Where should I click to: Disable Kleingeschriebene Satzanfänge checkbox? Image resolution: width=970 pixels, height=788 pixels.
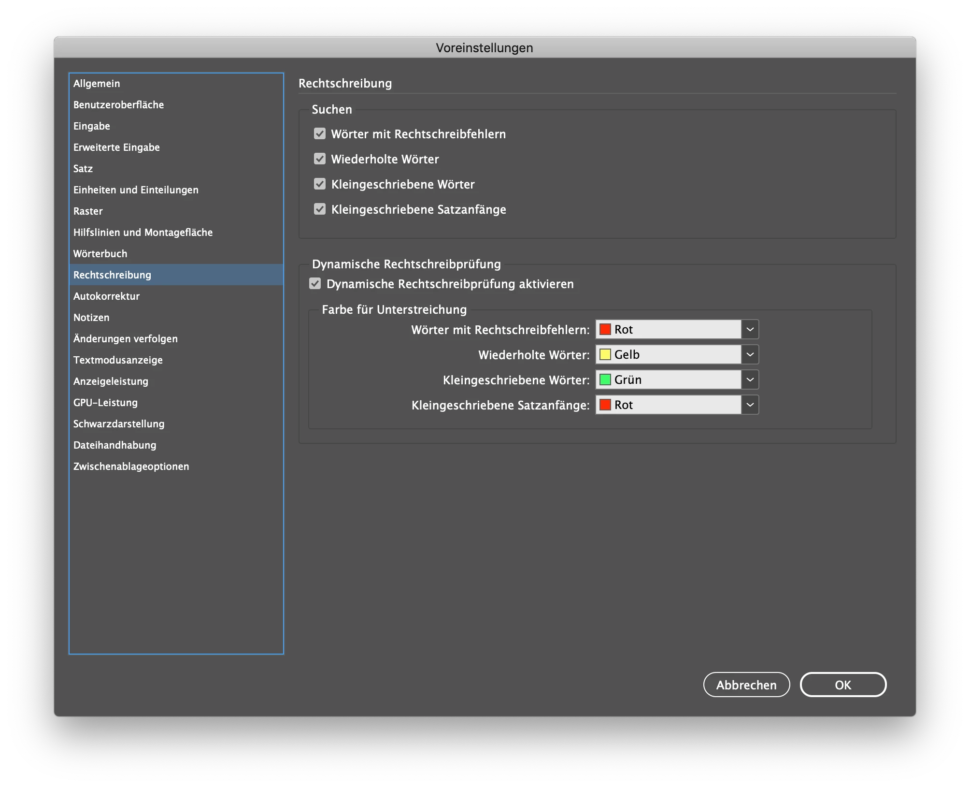320,209
